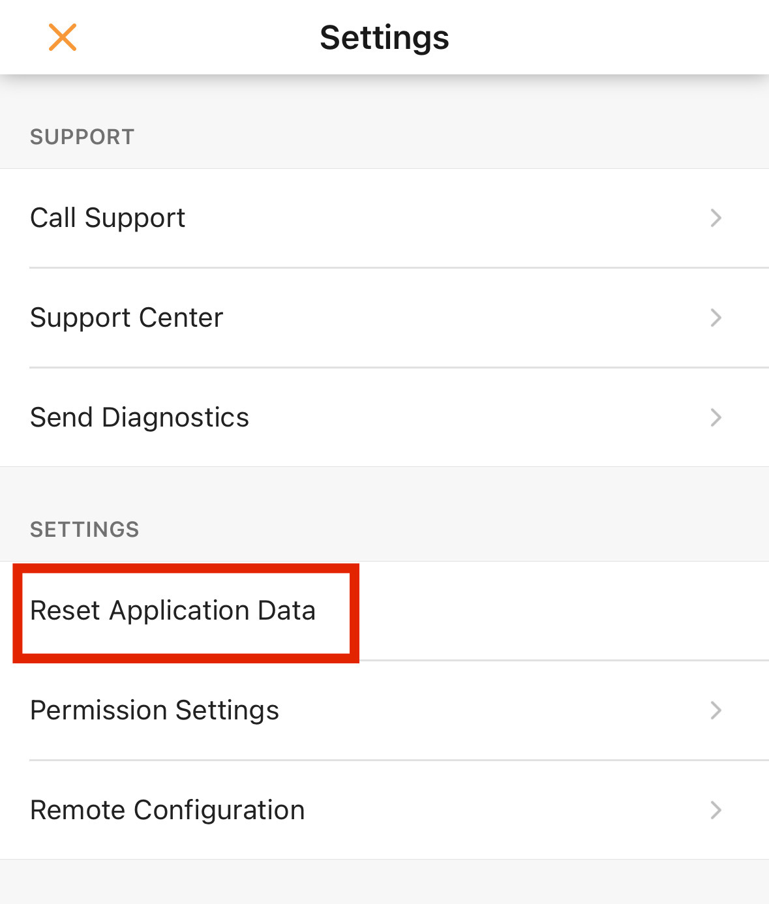
Task: Close the Settings screen with the orange X
Action: pyautogui.click(x=63, y=37)
